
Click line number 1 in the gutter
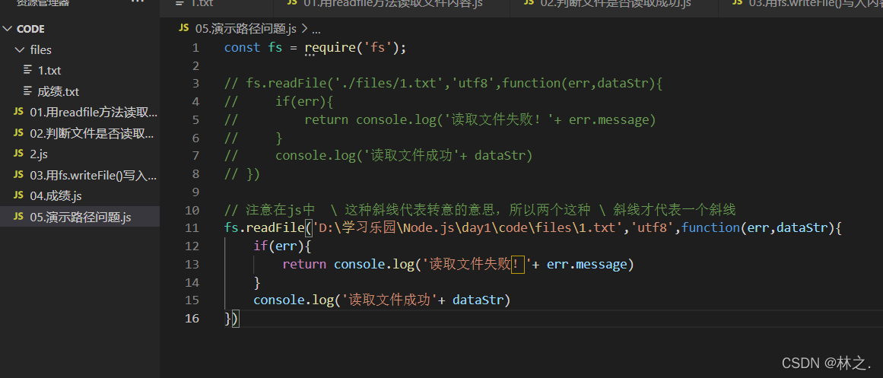pos(195,48)
